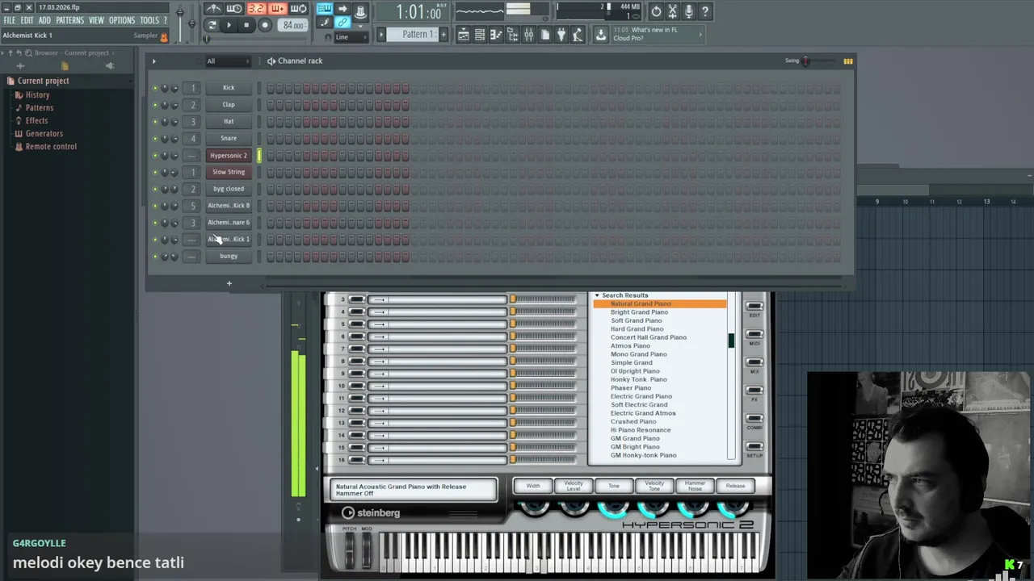
Task: Click the FL Cloud download icon
Action: tap(601, 35)
